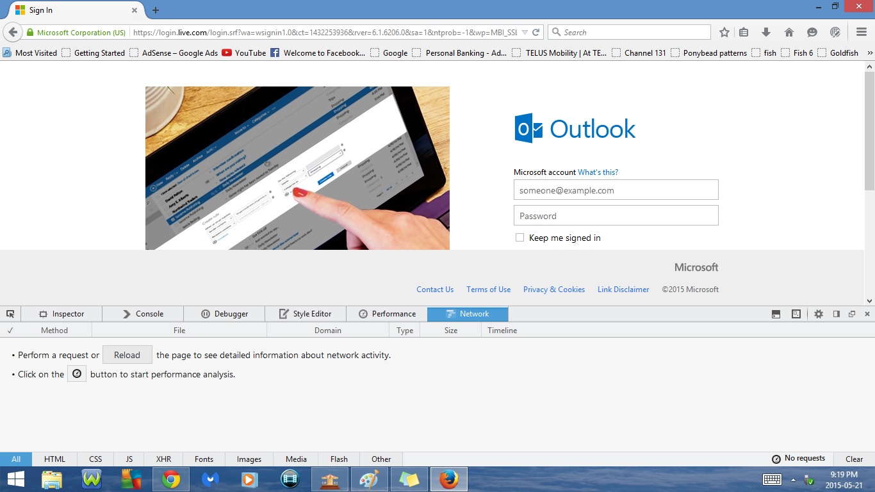Go to Firefox Home page icon
875x492 pixels.
[x=789, y=32]
